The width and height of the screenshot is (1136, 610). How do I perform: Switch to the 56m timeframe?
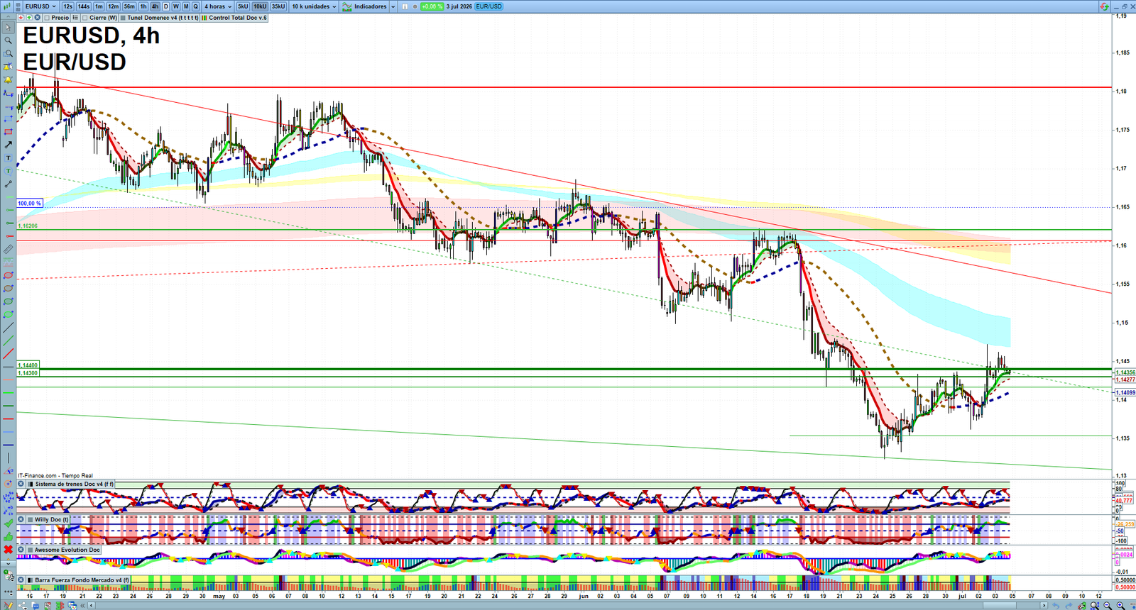coord(129,6)
